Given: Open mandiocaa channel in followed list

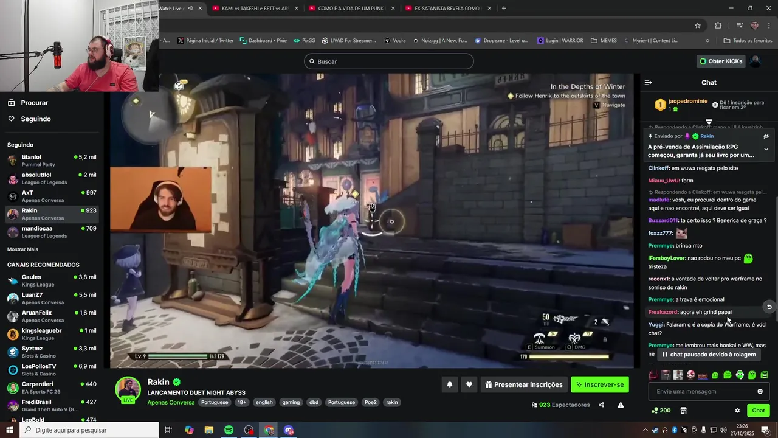Looking at the screenshot, I should (52, 232).
